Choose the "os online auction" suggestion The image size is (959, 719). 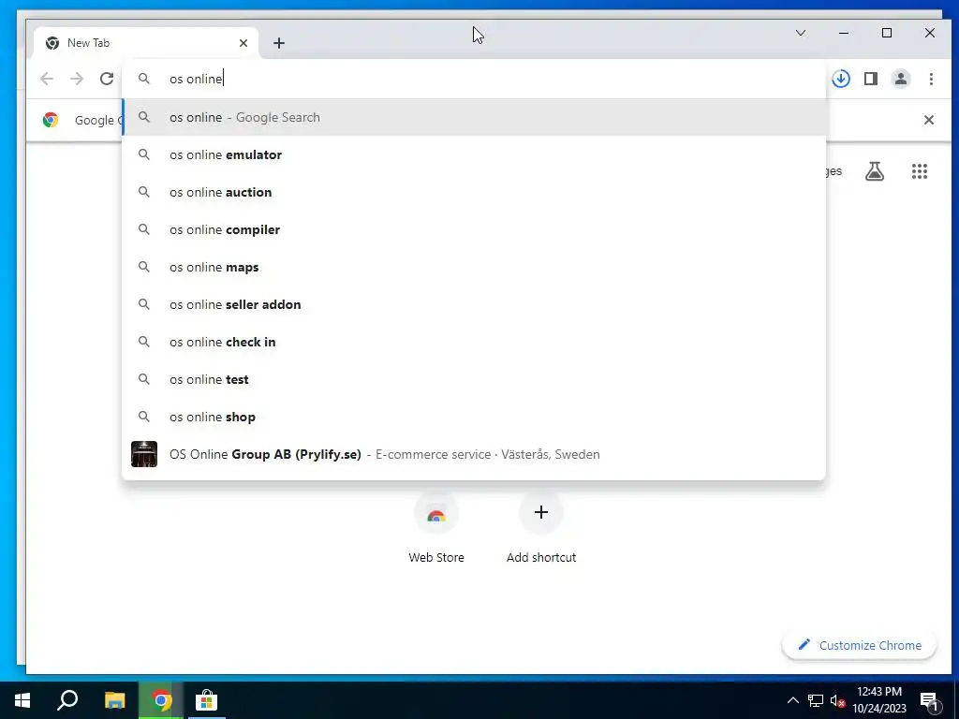click(474, 192)
